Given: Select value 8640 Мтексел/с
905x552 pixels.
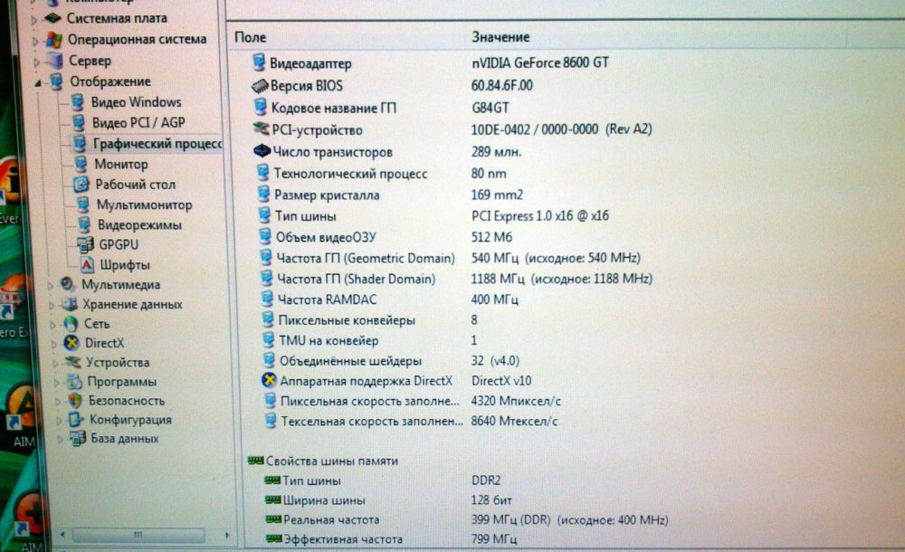Looking at the screenshot, I should click(x=514, y=421).
